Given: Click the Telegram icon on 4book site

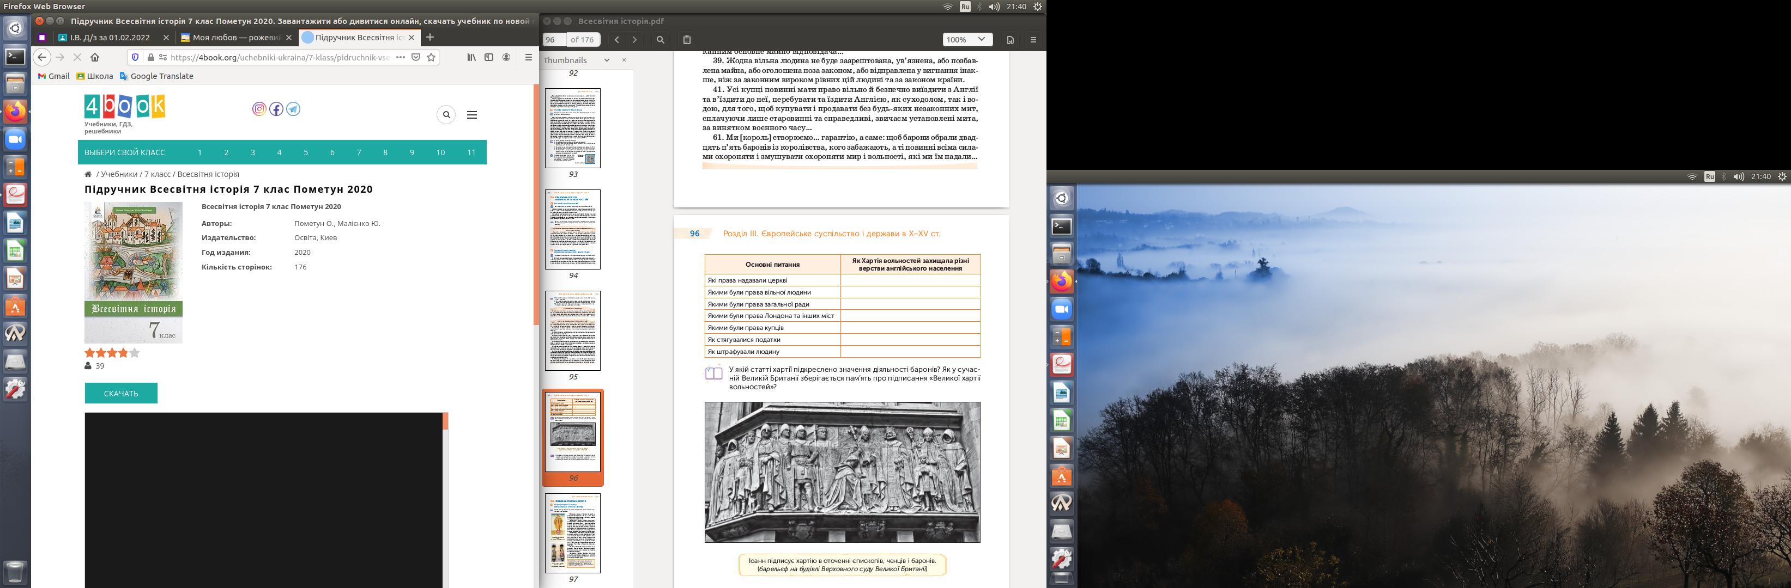Looking at the screenshot, I should 293,109.
